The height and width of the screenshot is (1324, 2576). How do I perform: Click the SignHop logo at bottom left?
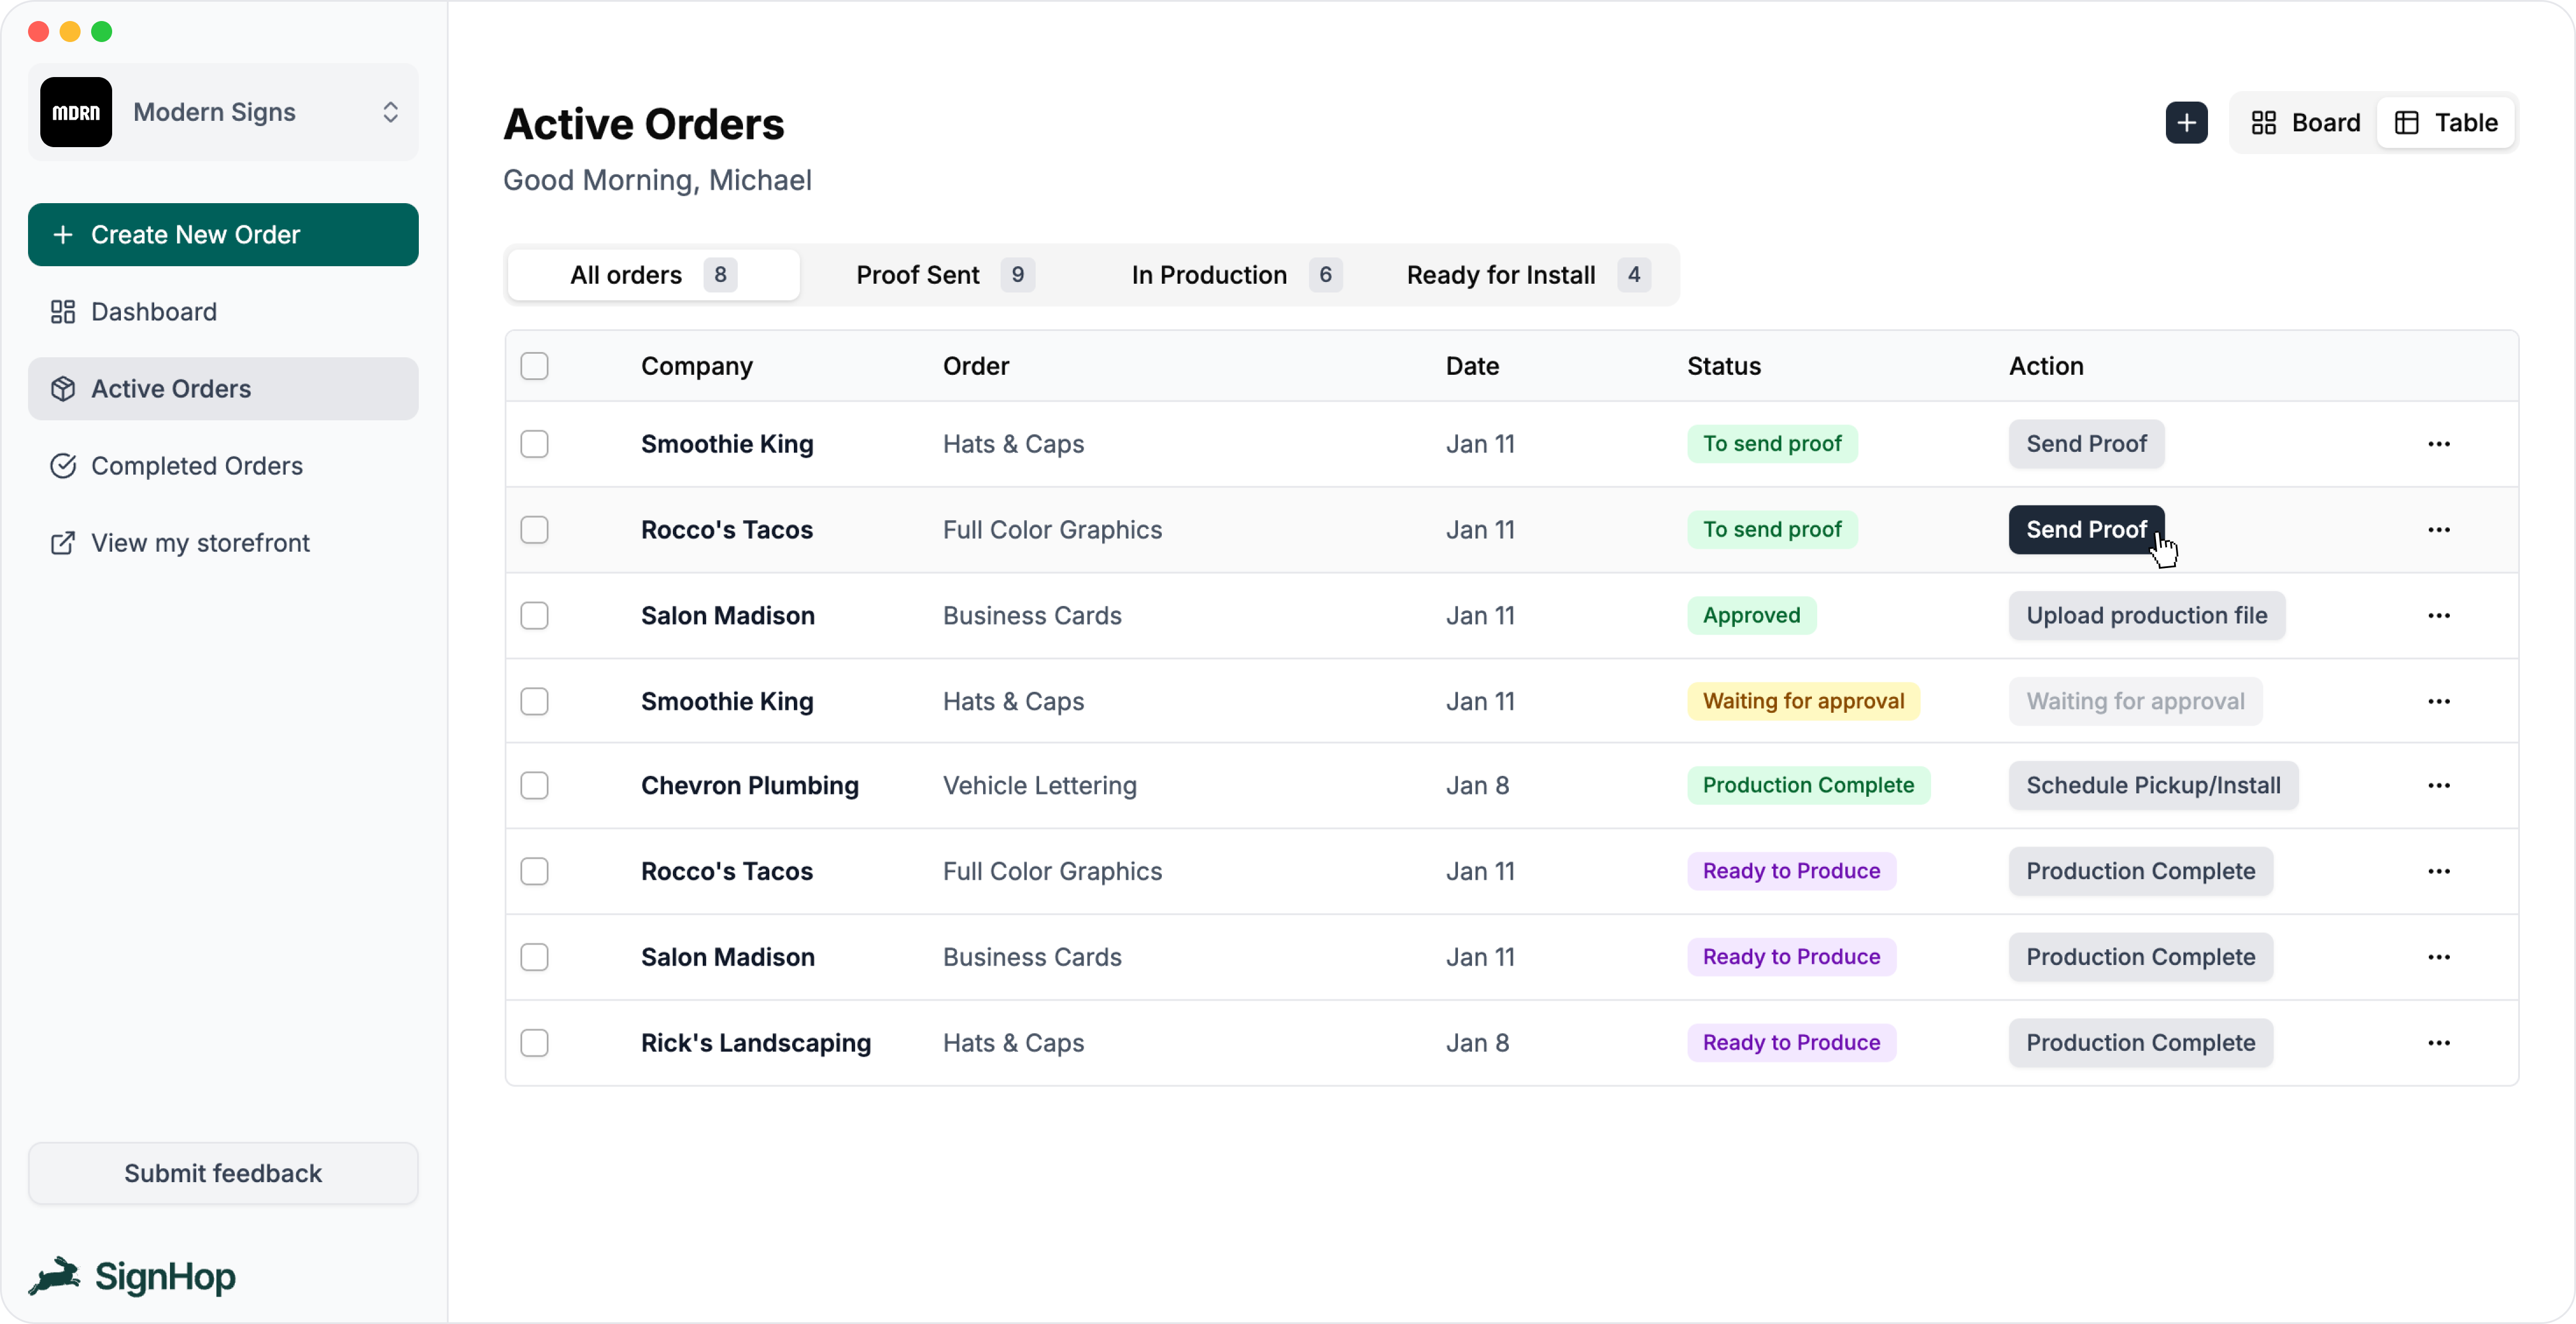pyautogui.click(x=133, y=1276)
